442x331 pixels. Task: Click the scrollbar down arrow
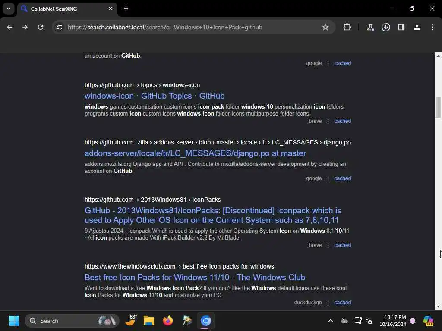[438, 306]
